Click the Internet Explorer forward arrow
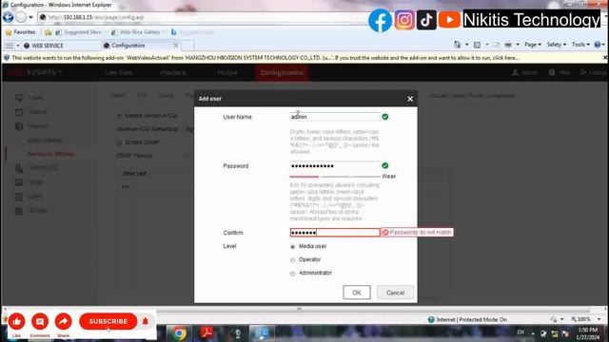The height and width of the screenshot is (342, 609). tap(21, 17)
